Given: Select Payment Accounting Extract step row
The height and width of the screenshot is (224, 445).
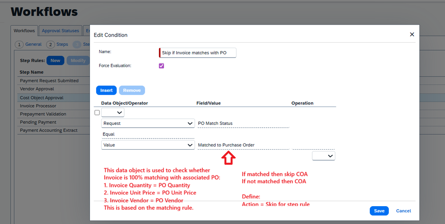Looking at the screenshot, I should 53,130.
